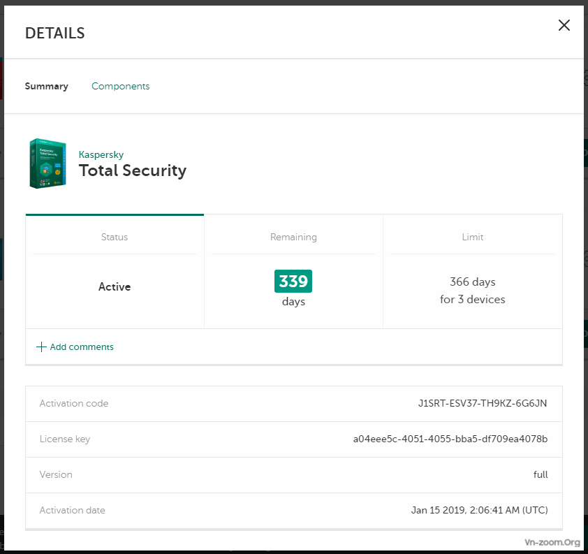This screenshot has height=554, width=588.
Task: Switch to the Components tab
Action: click(120, 87)
